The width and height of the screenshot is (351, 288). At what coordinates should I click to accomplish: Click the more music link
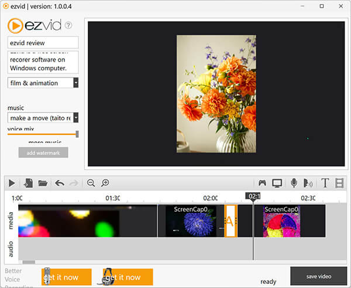(45, 142)
